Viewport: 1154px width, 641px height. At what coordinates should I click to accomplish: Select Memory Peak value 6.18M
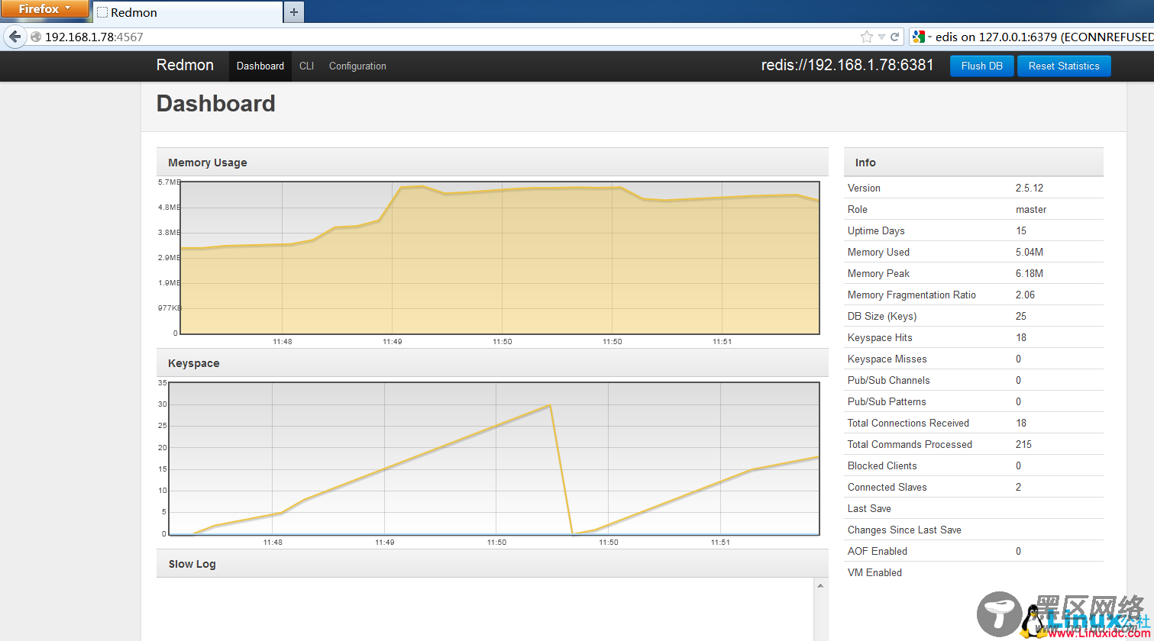1030,273
